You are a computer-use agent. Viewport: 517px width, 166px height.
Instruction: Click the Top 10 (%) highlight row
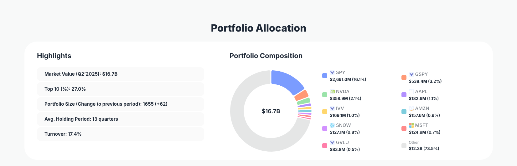click(121, 89)
